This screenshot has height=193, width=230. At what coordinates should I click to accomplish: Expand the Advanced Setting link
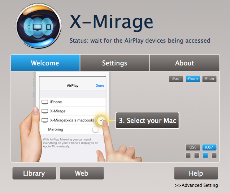[196, 185]
